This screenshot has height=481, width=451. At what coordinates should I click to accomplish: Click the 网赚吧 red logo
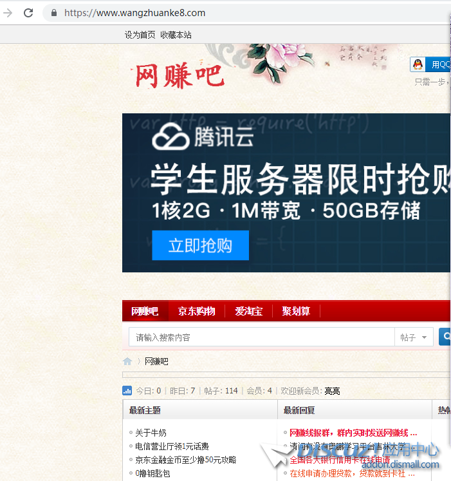click(x=179, y=75)
